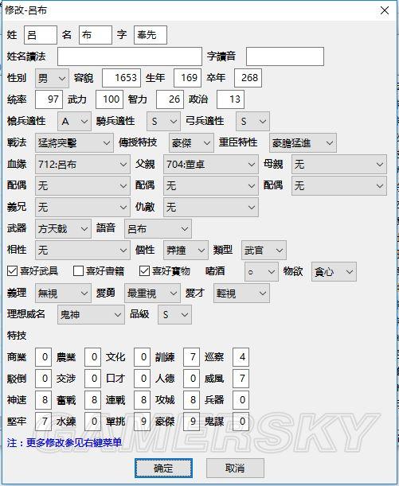Viewport: 399px width, 486px height.
Task: Open the 物欲 dropdown showing 貪心
Action: (x=334, y=272)
